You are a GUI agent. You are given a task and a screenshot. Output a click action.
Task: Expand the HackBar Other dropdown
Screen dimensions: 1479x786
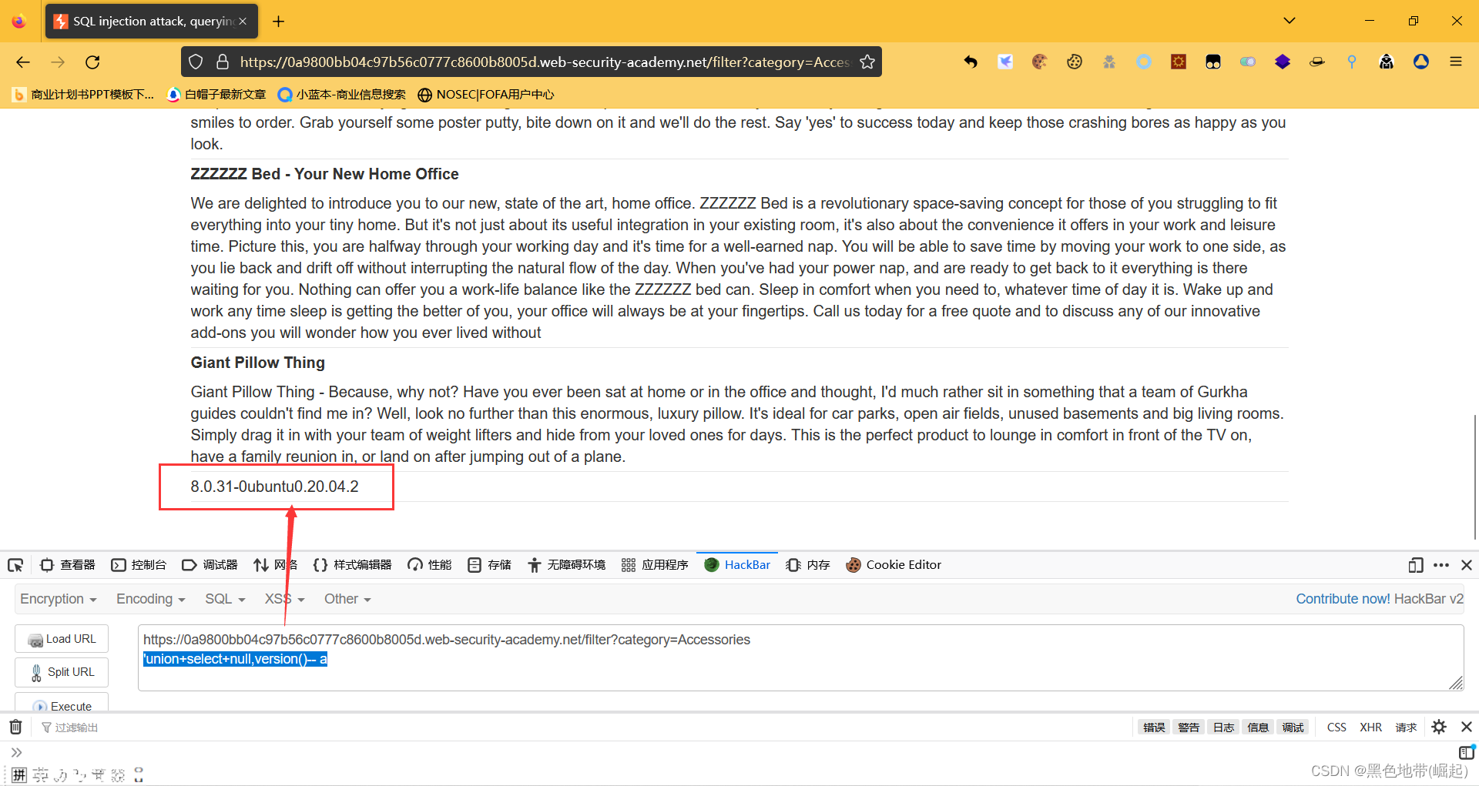(347, 599)
